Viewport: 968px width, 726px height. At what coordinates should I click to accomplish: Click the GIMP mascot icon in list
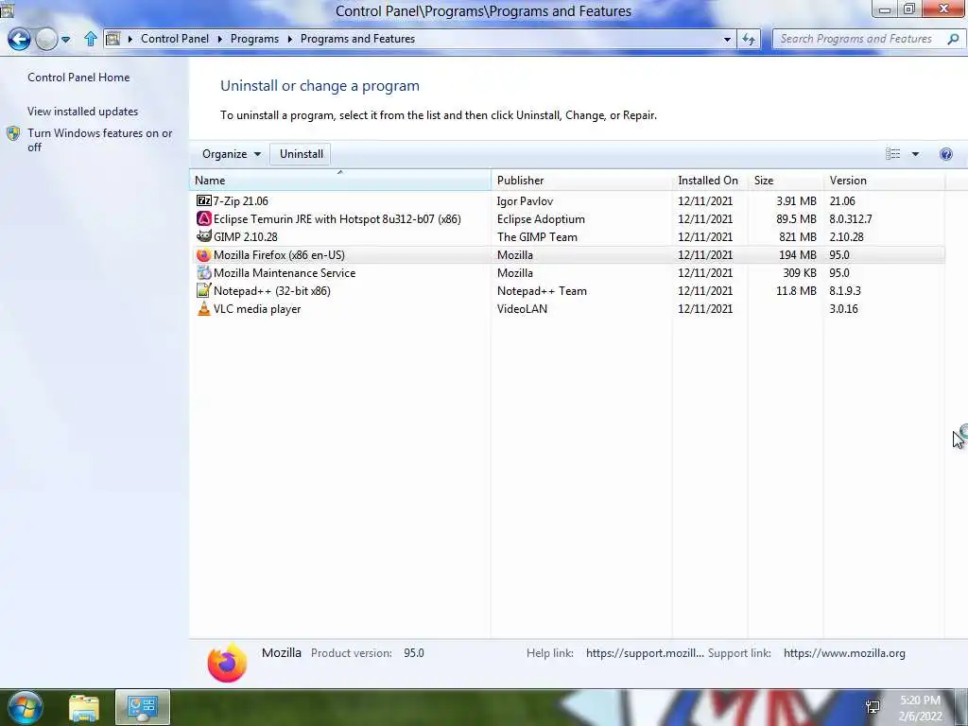(x=204, y=236)
